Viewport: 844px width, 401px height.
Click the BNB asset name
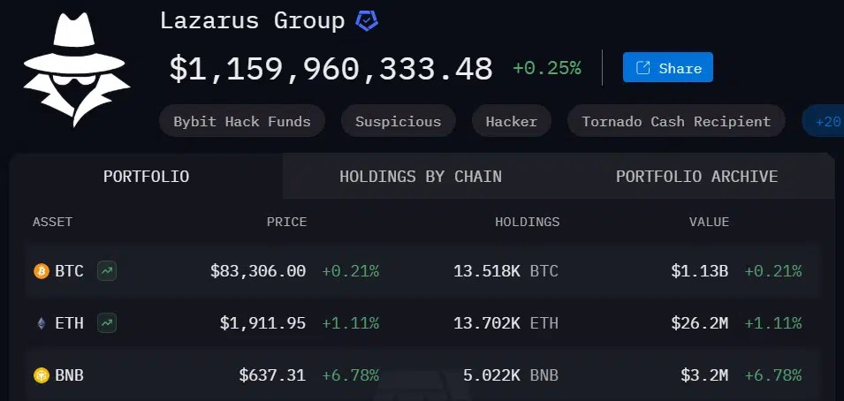70,375
